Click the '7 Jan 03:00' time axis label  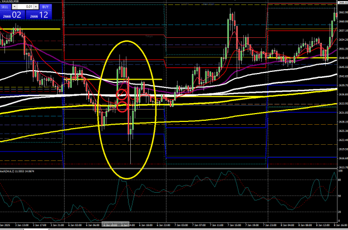(x=181, y=225)
